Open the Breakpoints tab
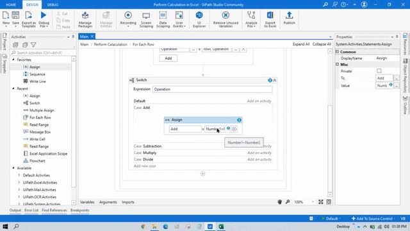Screen dimensions: 410x231 tap(79, 210)
